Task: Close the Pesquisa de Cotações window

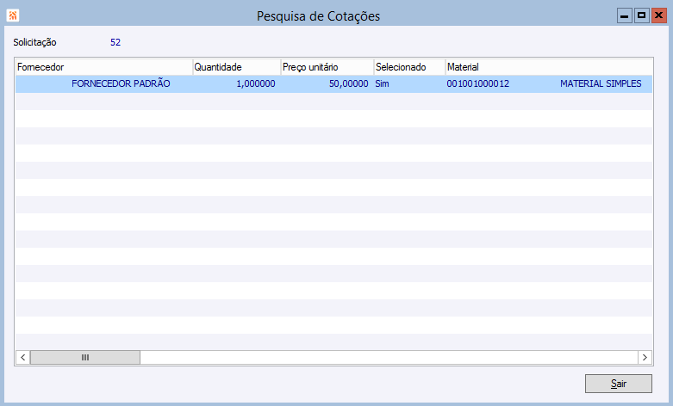Action: [x=659, y=15]
